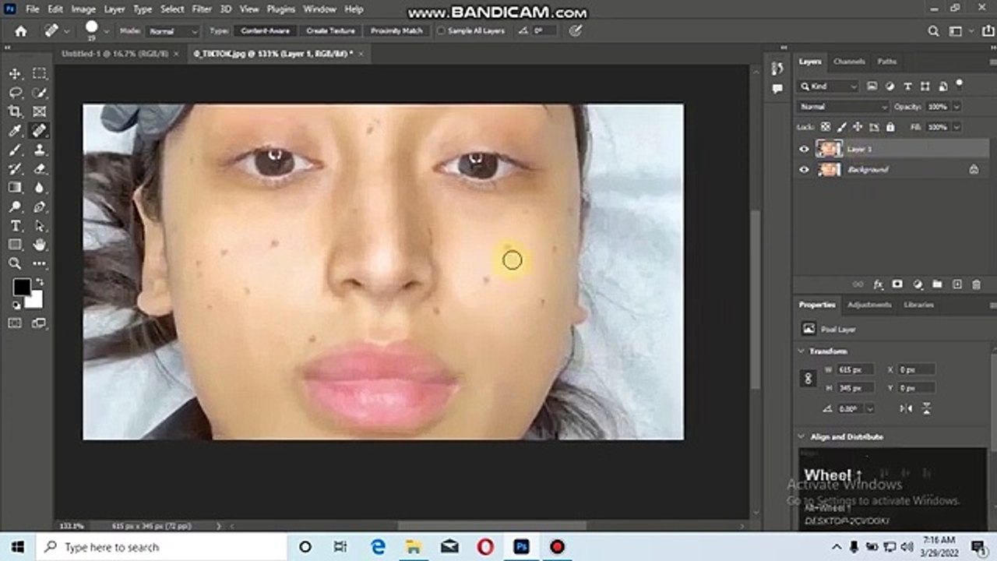
Task: Open the tool preset picker arrow
Action: tap(67, 31)
